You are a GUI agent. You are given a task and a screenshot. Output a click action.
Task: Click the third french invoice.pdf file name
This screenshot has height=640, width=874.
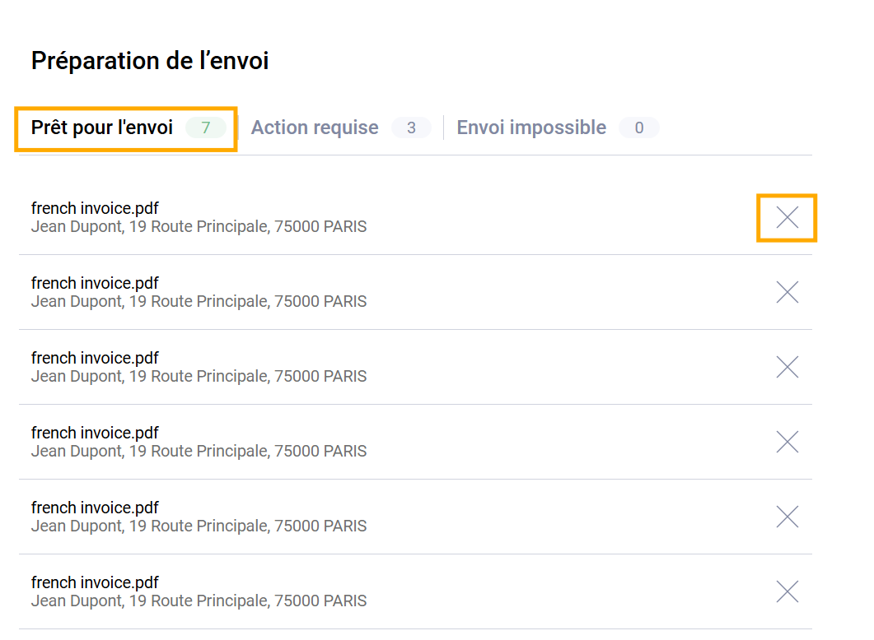click(95, 358)
